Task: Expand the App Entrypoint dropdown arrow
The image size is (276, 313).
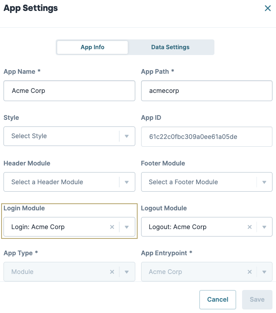Action: click(x=264, y=272)
